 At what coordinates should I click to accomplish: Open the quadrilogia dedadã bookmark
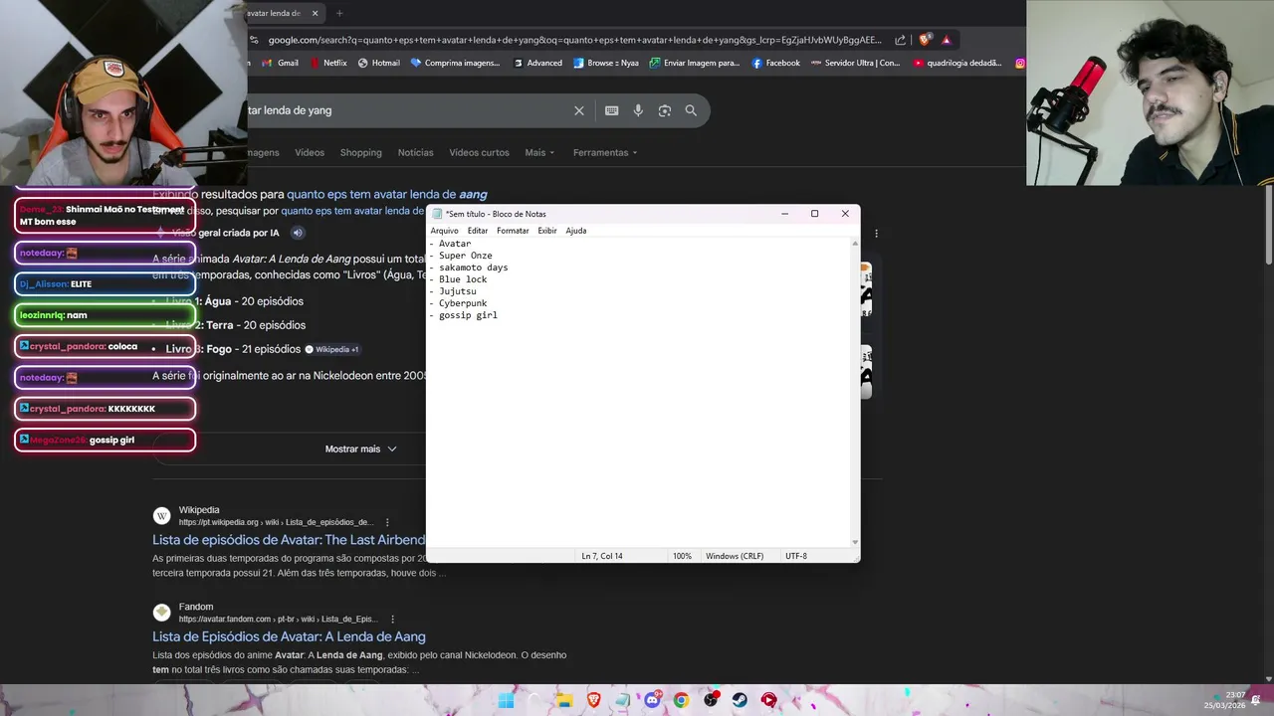click(x=956, y=63)
